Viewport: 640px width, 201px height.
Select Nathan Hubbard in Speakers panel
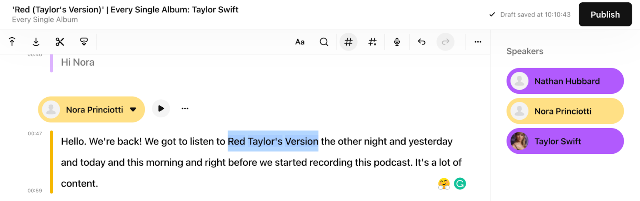pyautogui.click(x=566, y=81)
